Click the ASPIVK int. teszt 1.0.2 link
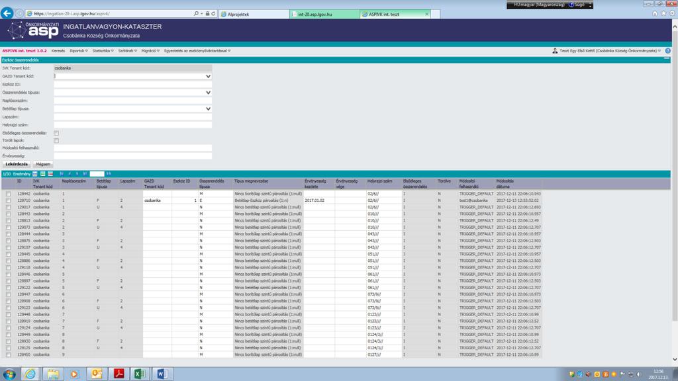Screen dimensions: 678x381 pyautogui.click(x=24, y=50)
